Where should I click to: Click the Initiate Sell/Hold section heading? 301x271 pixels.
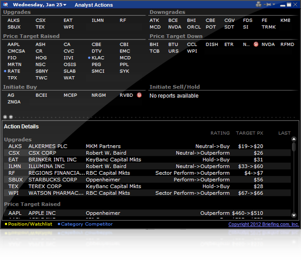pyautogui.click(x=175, y=87)
